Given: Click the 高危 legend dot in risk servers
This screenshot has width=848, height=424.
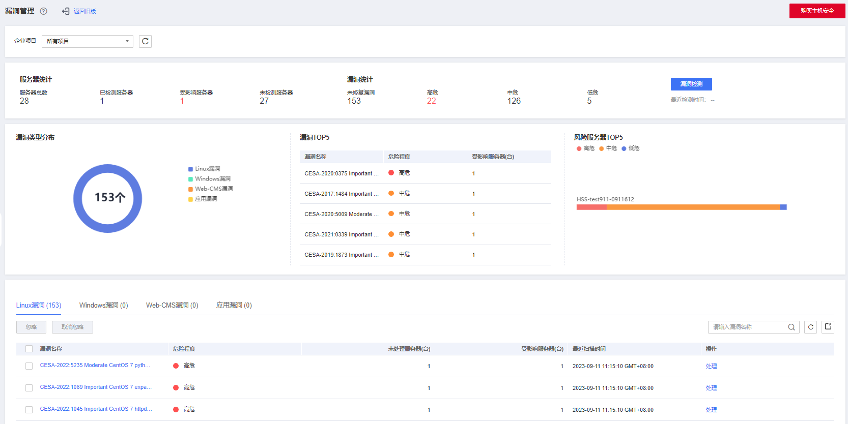Looking at the screenshot, I should pyautogui.click(x=579, y=148).
